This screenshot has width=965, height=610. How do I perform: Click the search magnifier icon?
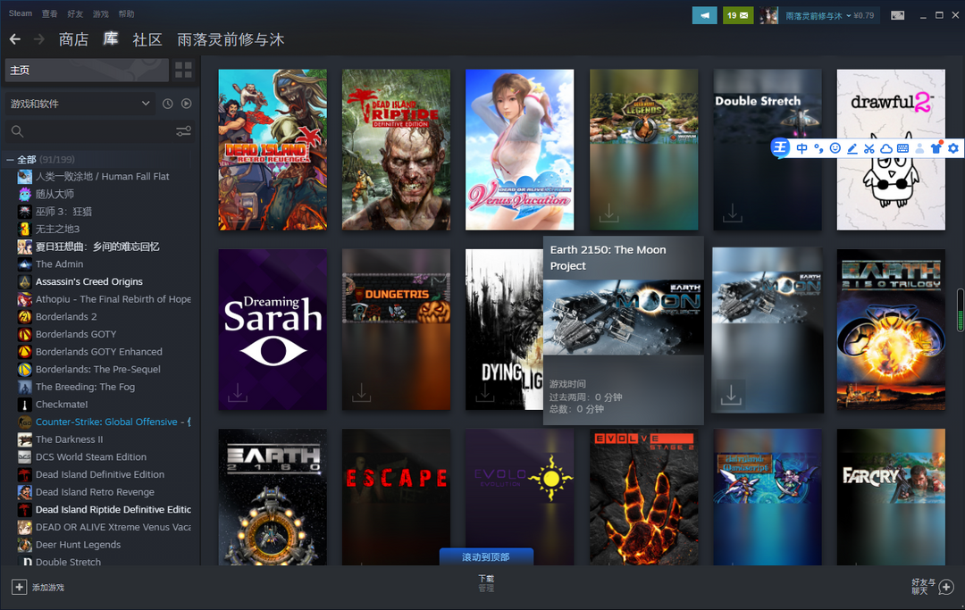tap(17, 131)
